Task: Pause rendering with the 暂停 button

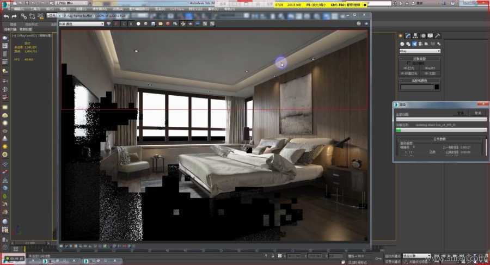Action: coord(461,113)
